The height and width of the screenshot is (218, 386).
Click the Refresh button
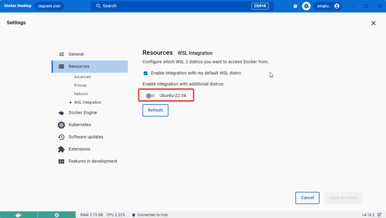[155, 110]
